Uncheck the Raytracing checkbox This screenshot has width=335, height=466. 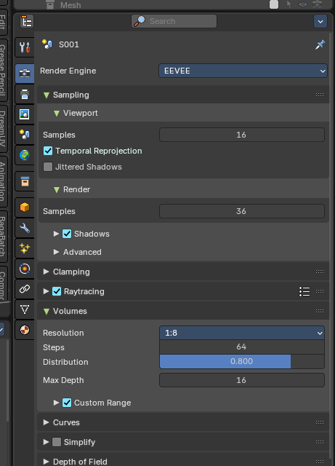[57, 291]
